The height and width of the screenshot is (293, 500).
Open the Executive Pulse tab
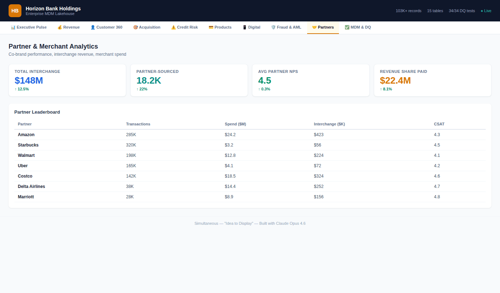(x=29, y=28)
